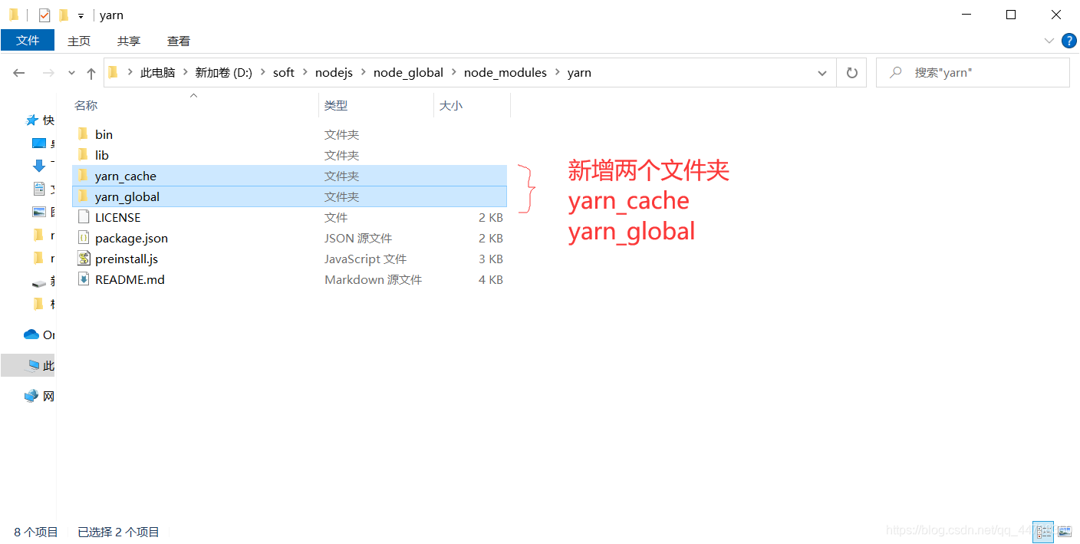1080x544 pixels.
Task: Switch to large icons view
Action: coord(1065,531)
